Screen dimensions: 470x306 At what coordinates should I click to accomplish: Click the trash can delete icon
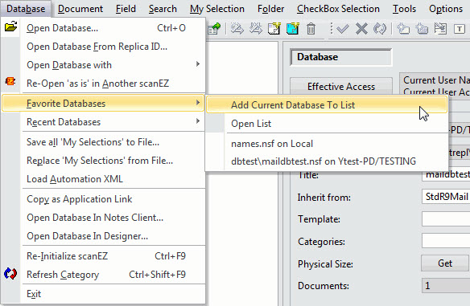coord(311,29)
